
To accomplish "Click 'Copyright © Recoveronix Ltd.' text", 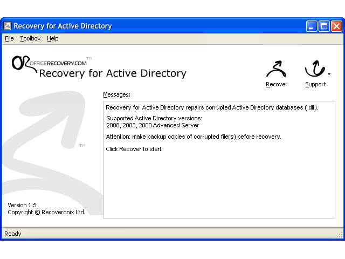I will tap(46, 212).
